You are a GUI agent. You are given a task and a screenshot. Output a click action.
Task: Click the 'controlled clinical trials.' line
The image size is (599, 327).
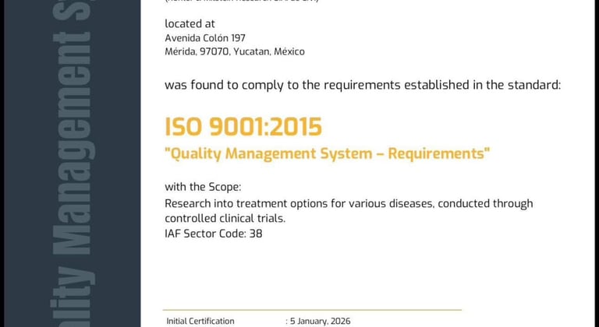coord(225,219)
